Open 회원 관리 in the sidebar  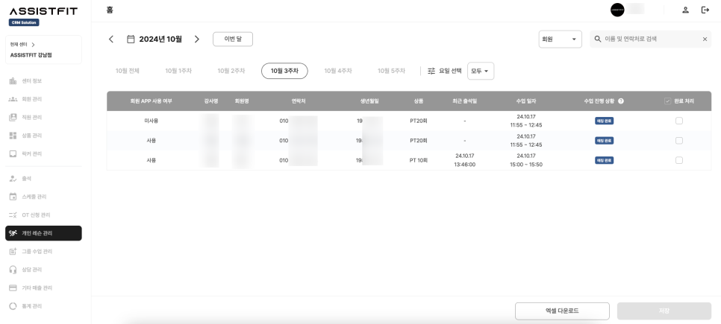pyautogui.click(x=31, y=99)
